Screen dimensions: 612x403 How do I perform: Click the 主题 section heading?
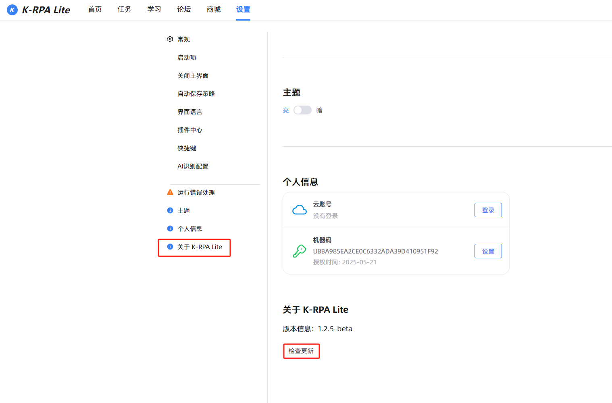[x=291, y=92]
